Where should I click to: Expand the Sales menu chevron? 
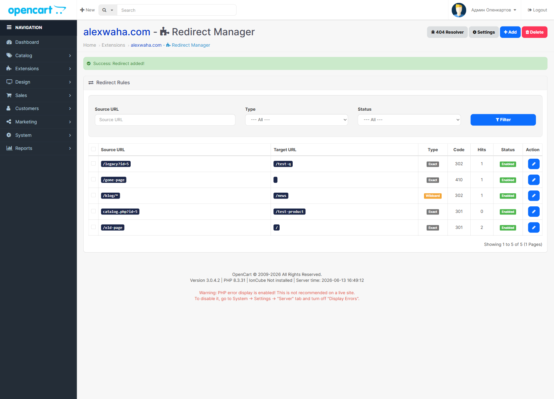click(70, 95)
